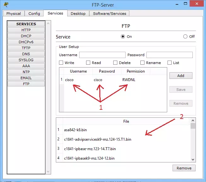The image size is (206, 182).
Task: Select AAA in services list
Action: pyautogui.click(x=26, y=66)
